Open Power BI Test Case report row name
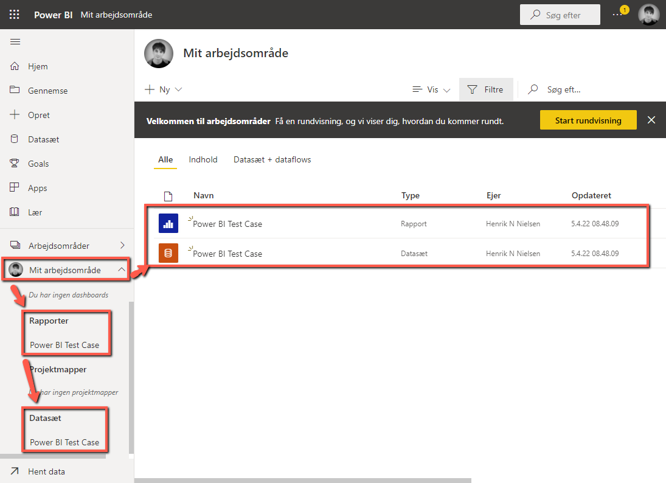Screen dimensions: 666x483 pyautogui.click(x=227, y=224)
